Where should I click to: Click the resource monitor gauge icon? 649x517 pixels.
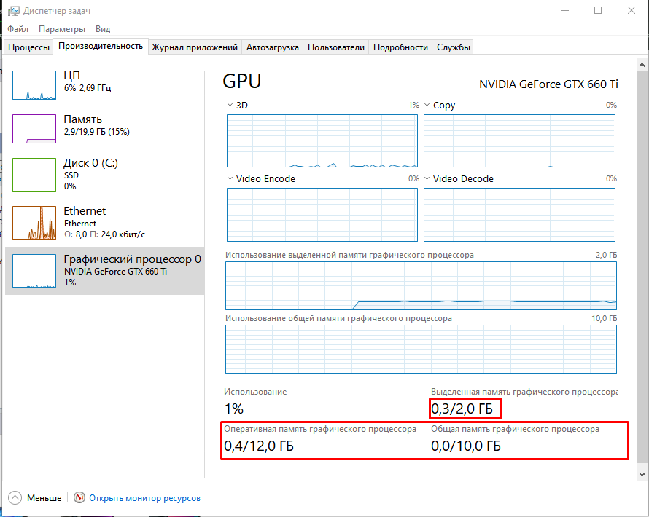tap(79, 497)
